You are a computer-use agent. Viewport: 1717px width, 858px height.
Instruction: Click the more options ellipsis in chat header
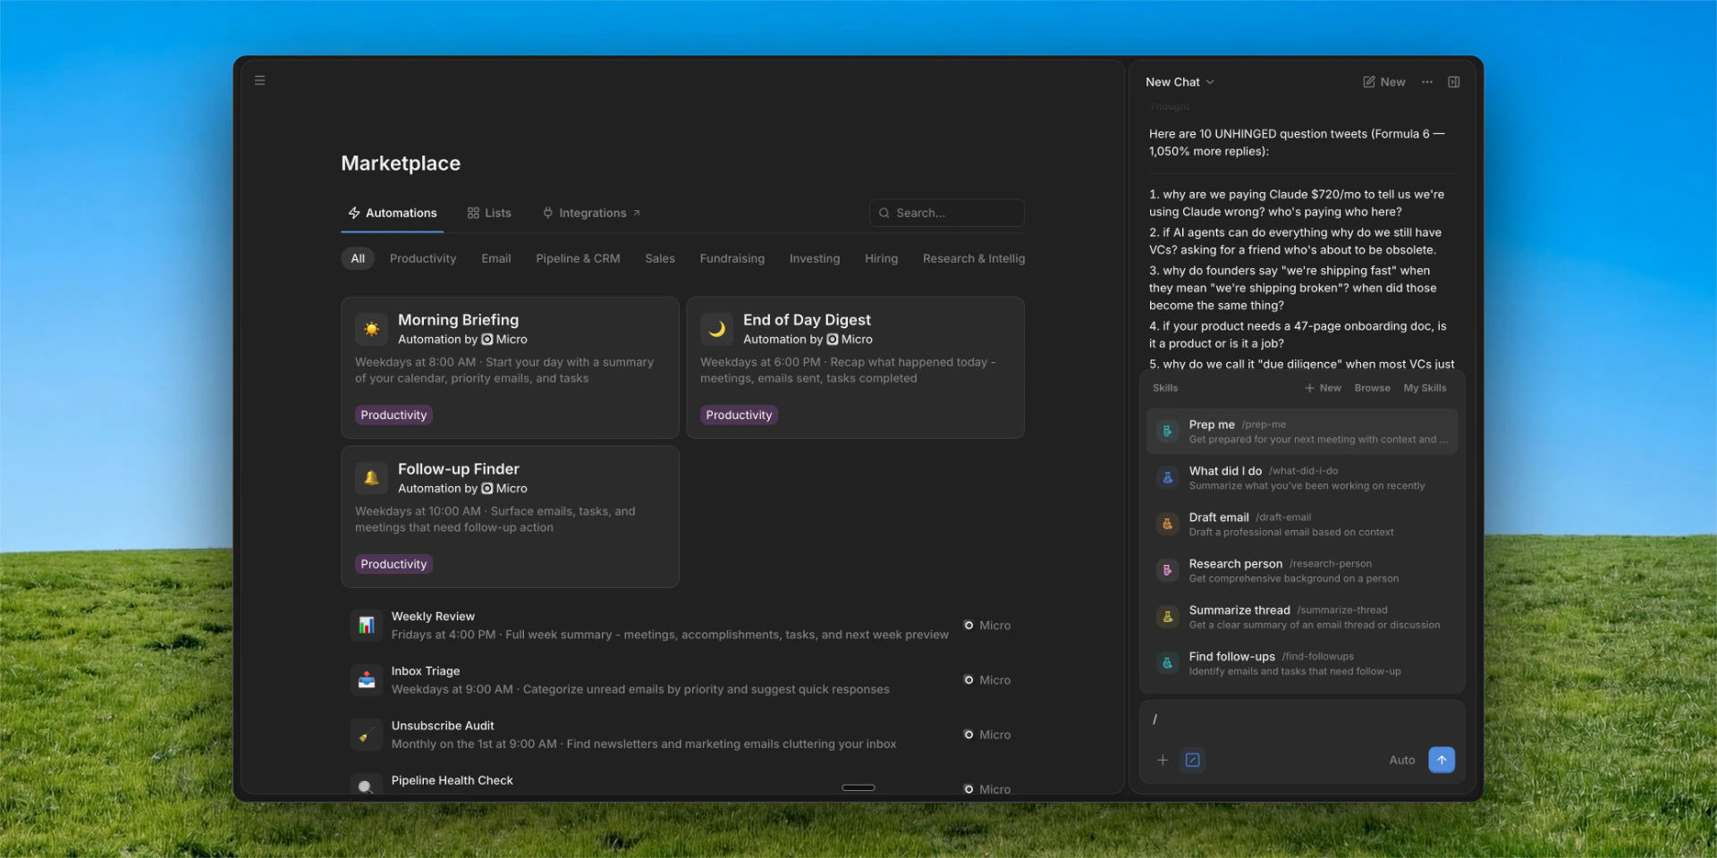[x=1427, y=82]
